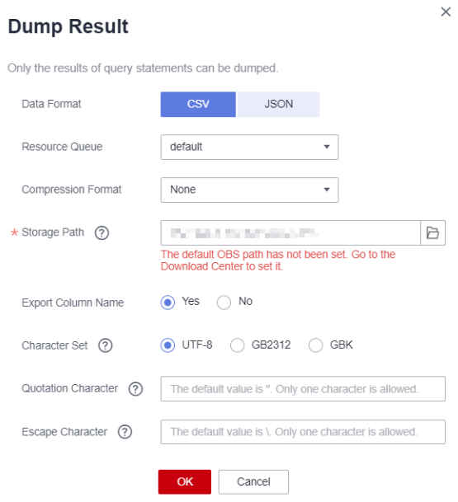Focus the Storage Path input field

click(290, 232)
